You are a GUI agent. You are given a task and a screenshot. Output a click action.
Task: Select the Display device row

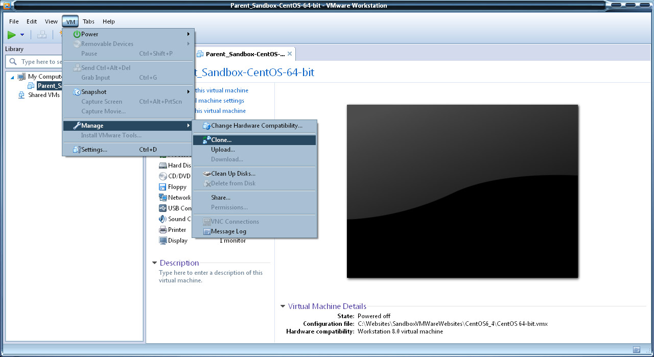(173, 241)
